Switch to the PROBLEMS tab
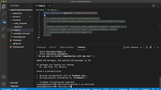Viewport: 161px width, 90px height. click(41, 47)
